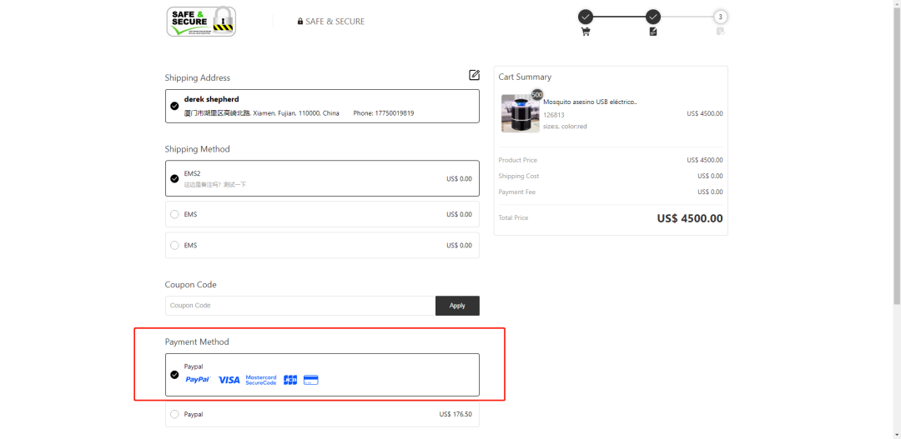The image size is (901, 439).
Task: Click the product code 126813
Action: [x=554, y=115]
